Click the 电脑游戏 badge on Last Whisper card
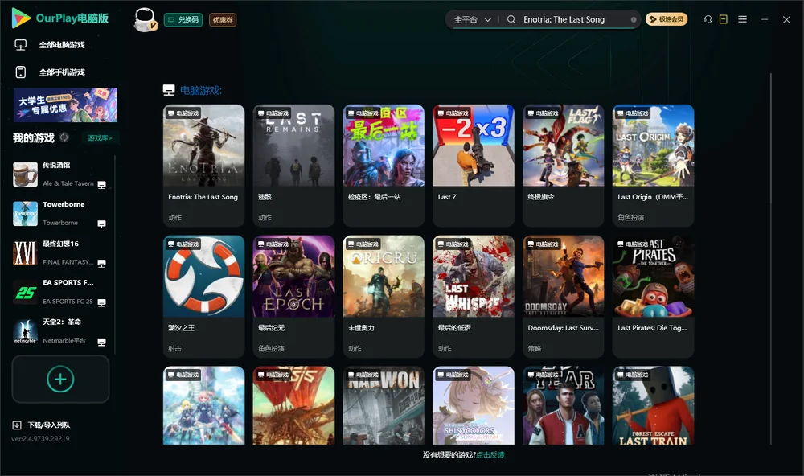Image resolution: width=804 pixels, height=476 pixels. click(x=453, y=244)
